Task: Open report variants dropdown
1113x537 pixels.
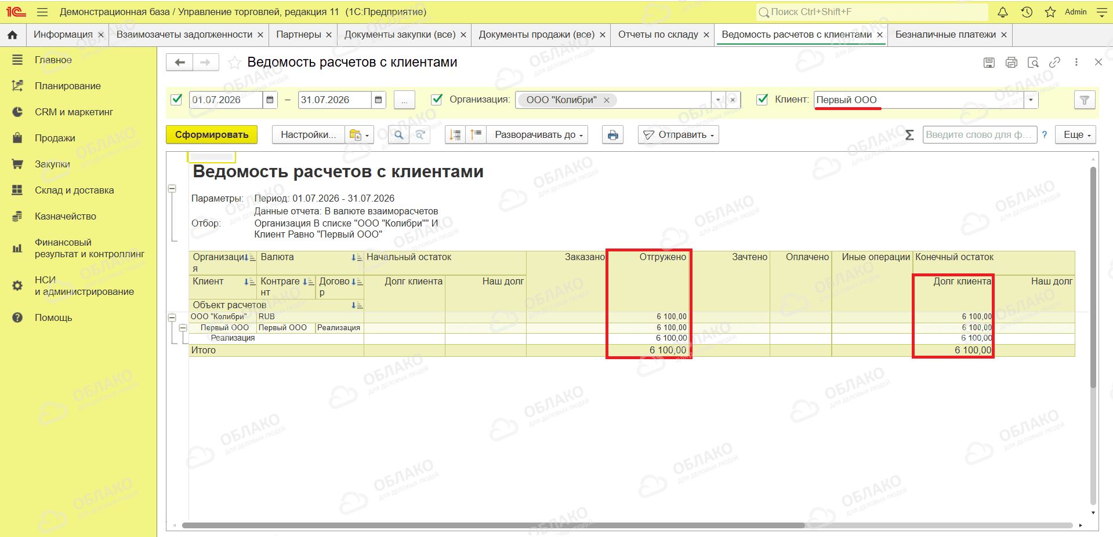Action: (x=359, y=135)
